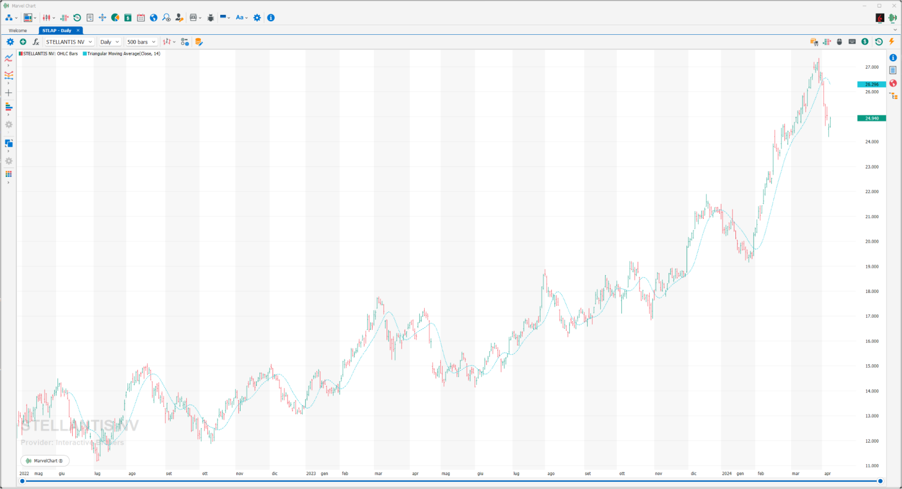Click the orange database edit icon
This screenshot has height=489, width=902.
click(199, 42)
